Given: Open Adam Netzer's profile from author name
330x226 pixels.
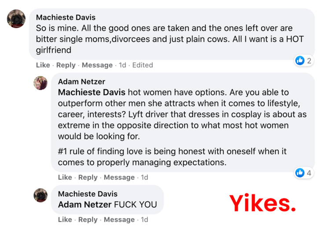Looking at the screenshot, I should [81, 82].
